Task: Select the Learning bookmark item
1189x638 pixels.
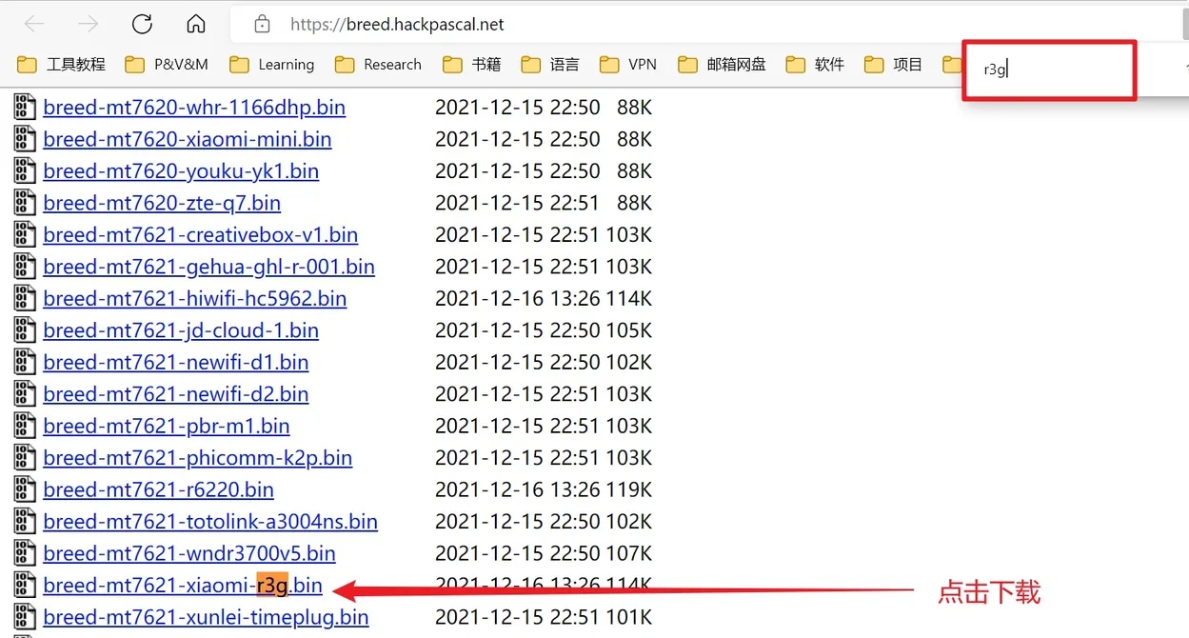Action: tap(285, 64)
